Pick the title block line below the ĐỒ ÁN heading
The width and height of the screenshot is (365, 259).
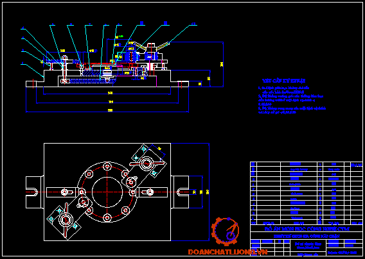click(307, 236)
